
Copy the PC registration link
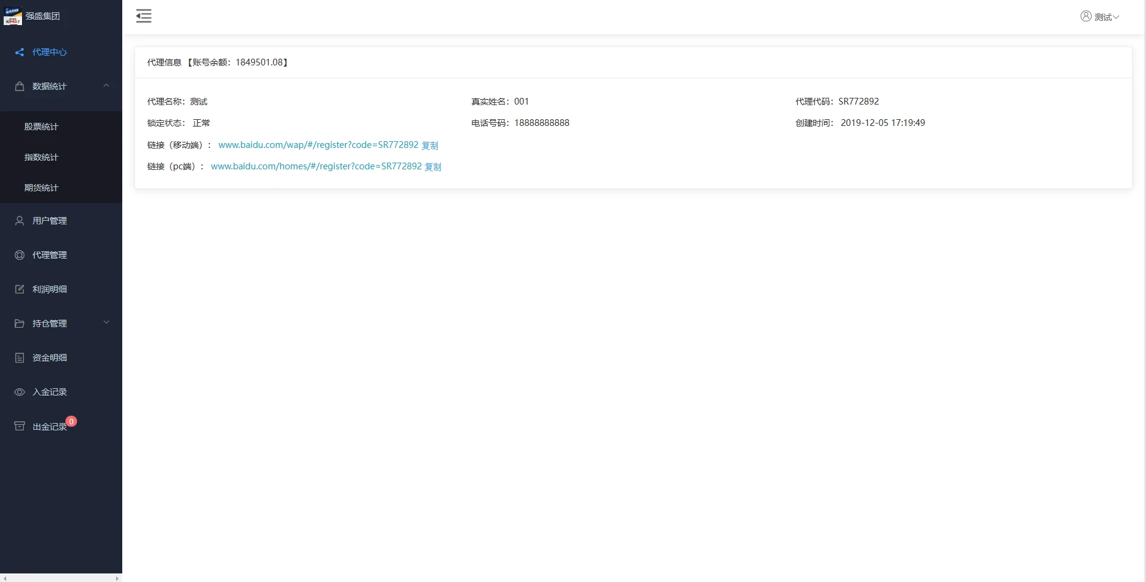(x=433, y=167)
